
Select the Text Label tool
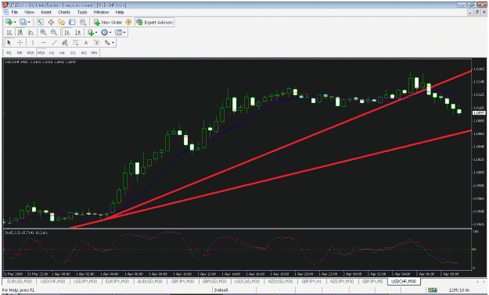[96, 43]
